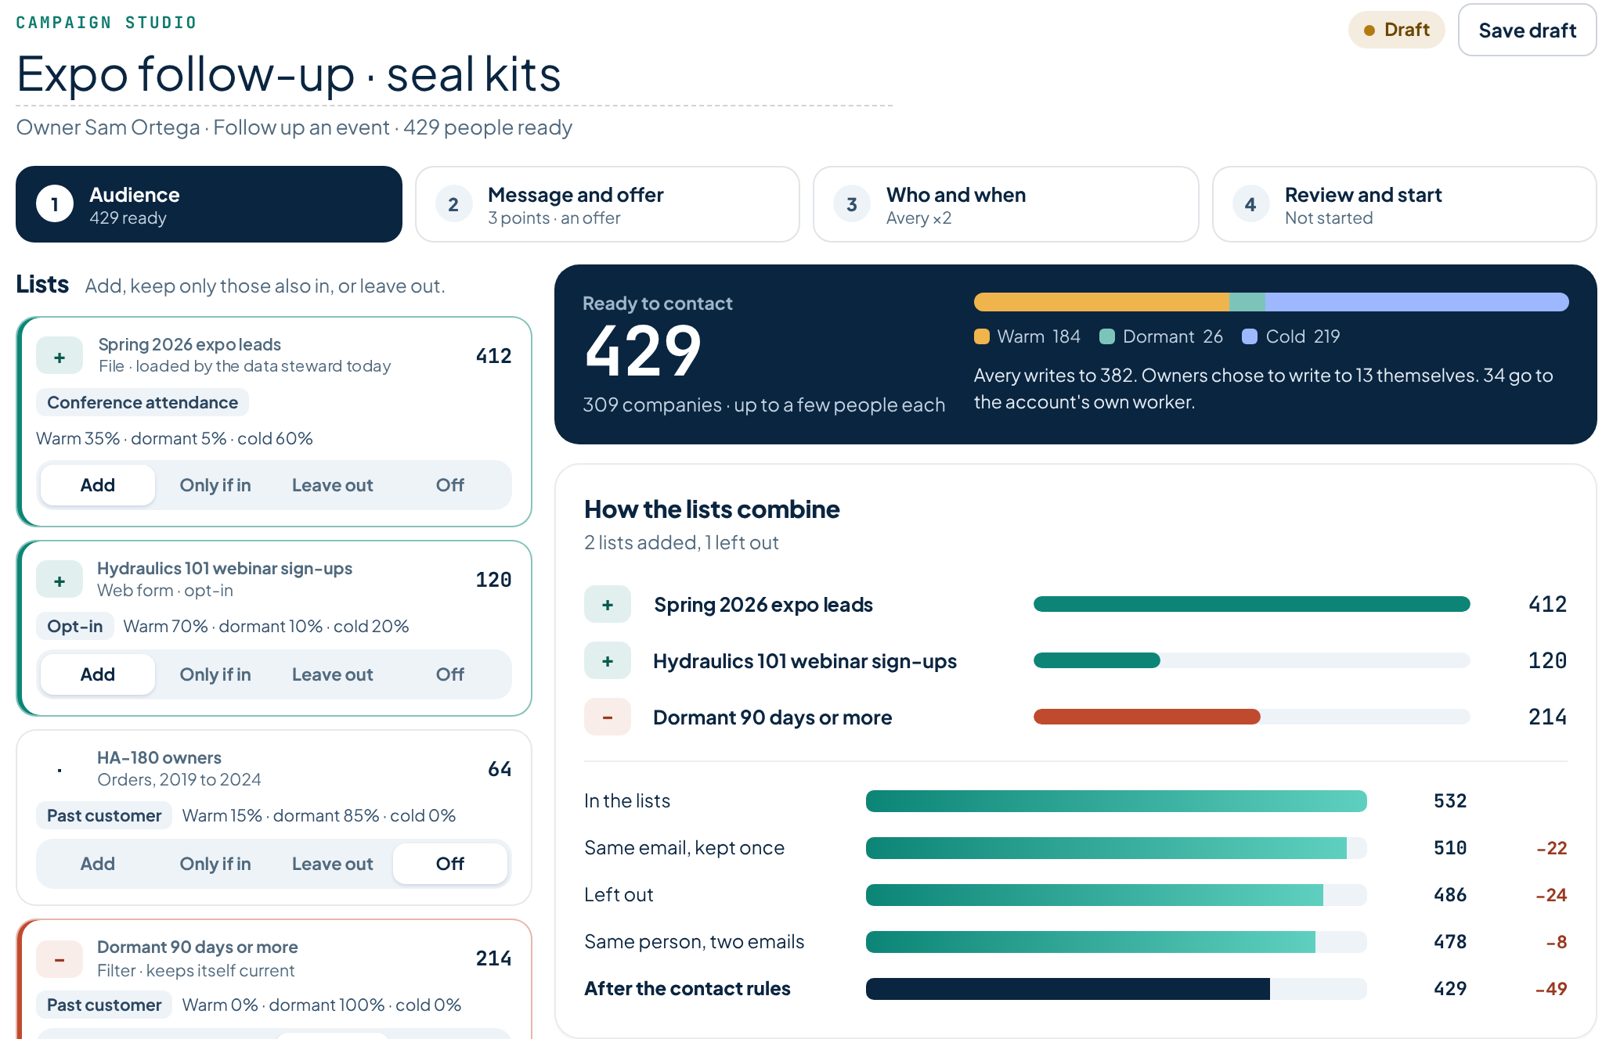The width and height of the screenshot is (1613, 1039).
Task: Open the Review and start step
Action: 1405,204
